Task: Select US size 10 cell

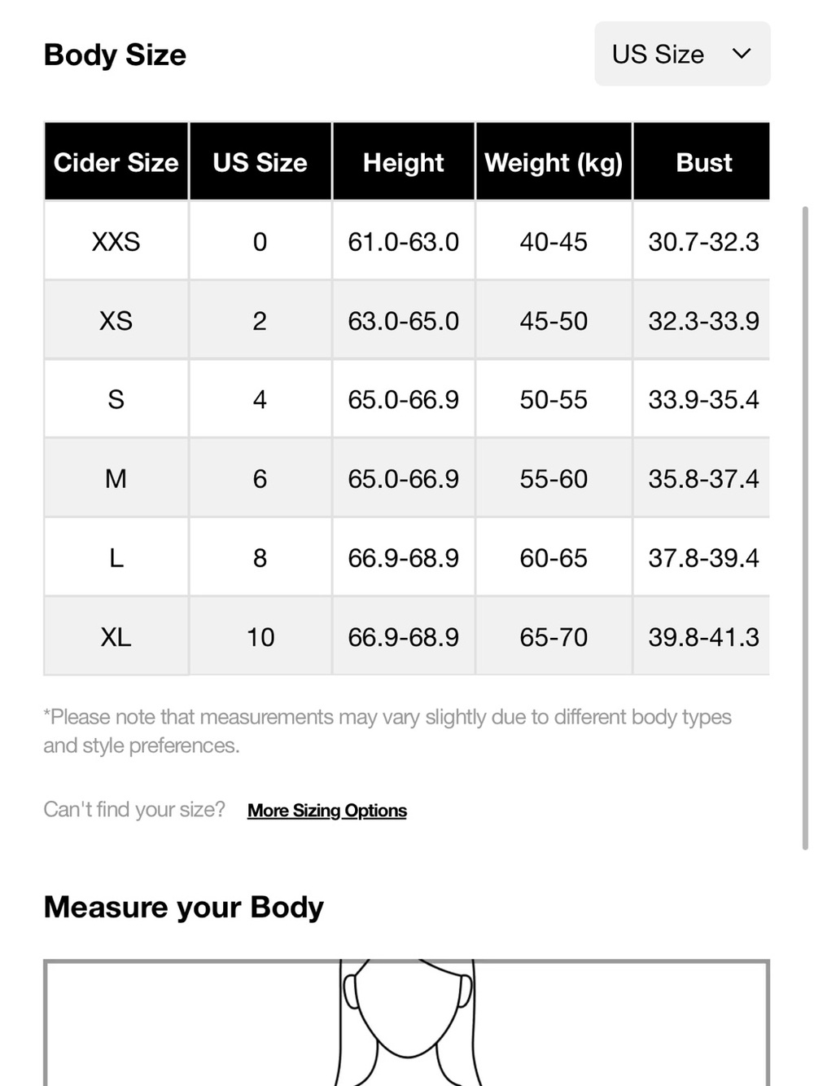Action: pos(260,636)
